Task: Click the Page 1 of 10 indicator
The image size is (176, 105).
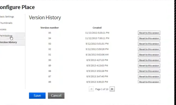Action: click(x=102, y=89)
